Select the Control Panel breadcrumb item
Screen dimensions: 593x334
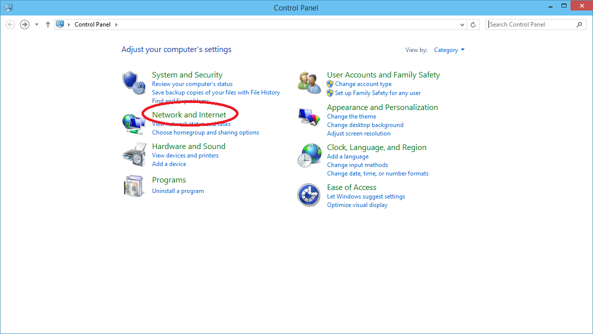(x=92, y=24)
